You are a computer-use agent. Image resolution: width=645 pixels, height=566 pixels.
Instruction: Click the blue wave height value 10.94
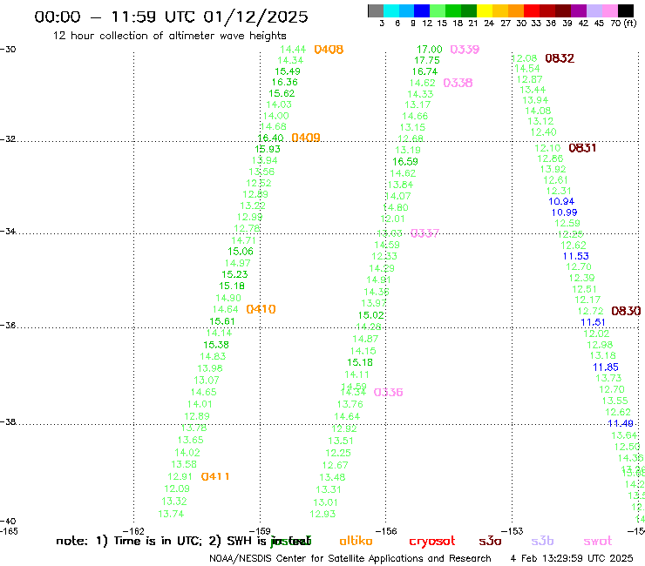[561, 201]
